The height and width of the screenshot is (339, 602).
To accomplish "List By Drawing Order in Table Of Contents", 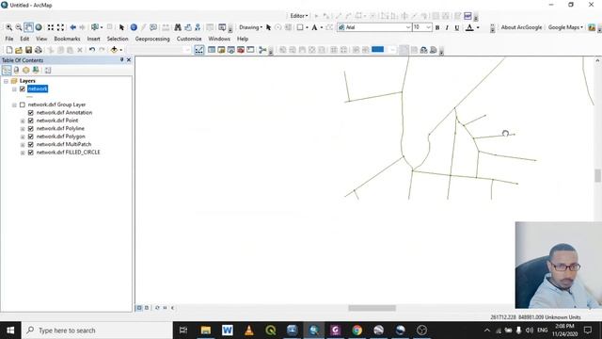I will pyautogui.click(x=7, y=71).
